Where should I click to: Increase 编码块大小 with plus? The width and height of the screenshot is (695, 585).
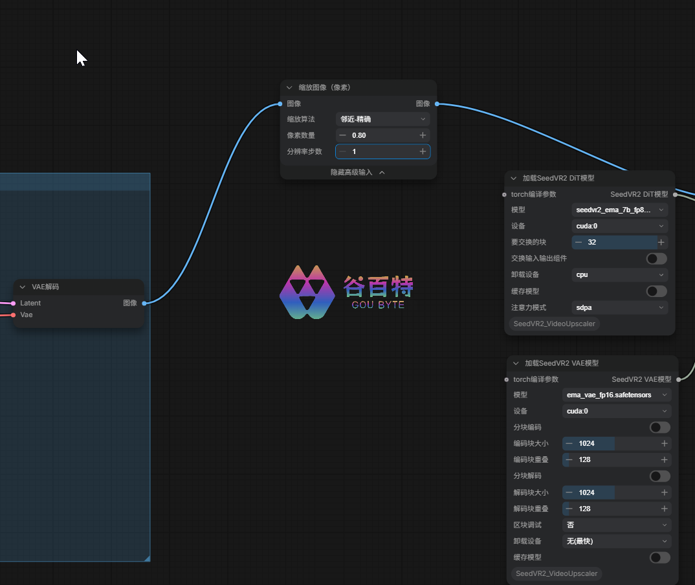tap(665, 444)
